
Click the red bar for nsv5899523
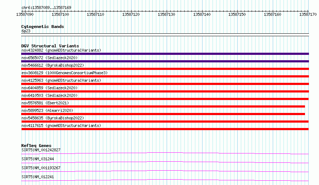click(163, 114)
